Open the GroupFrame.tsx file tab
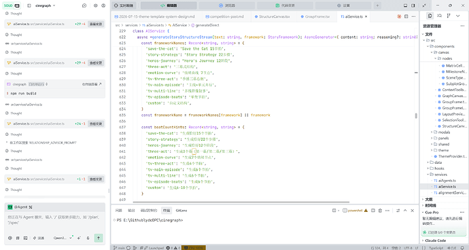This screenshot has height=250, width=469. coord(315,16)
